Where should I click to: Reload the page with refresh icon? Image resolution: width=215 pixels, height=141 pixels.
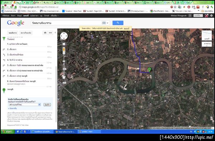pyautogui.click(x=12, y=7)
